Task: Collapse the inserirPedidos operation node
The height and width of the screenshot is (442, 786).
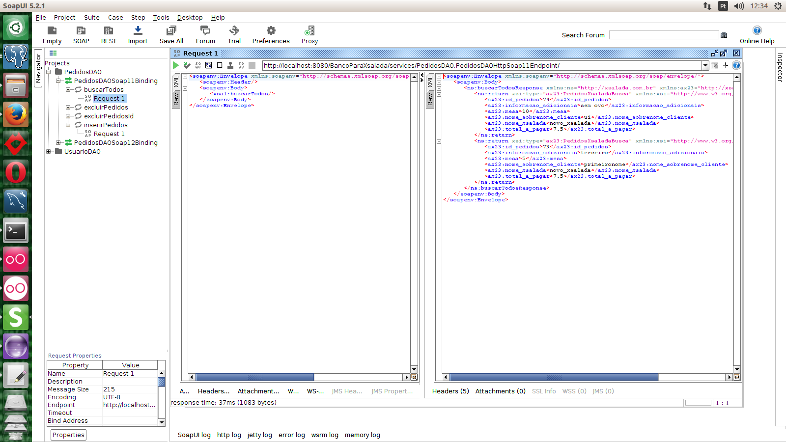Action: point(68,125)
